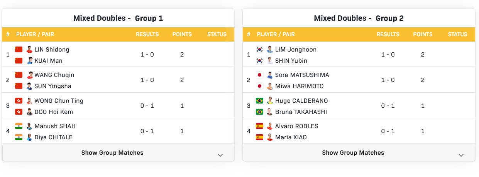Click Maria XIAO's avatar icon
This screenshot has height=177, width=479.
270,137
